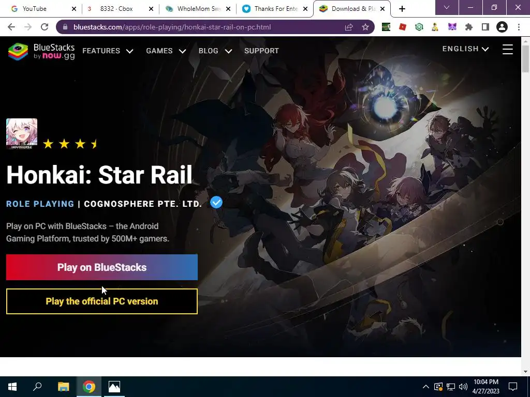This screenshot has height=397, width=530.
Task: Close the Download & Play tab
Action: coord(382,9)
